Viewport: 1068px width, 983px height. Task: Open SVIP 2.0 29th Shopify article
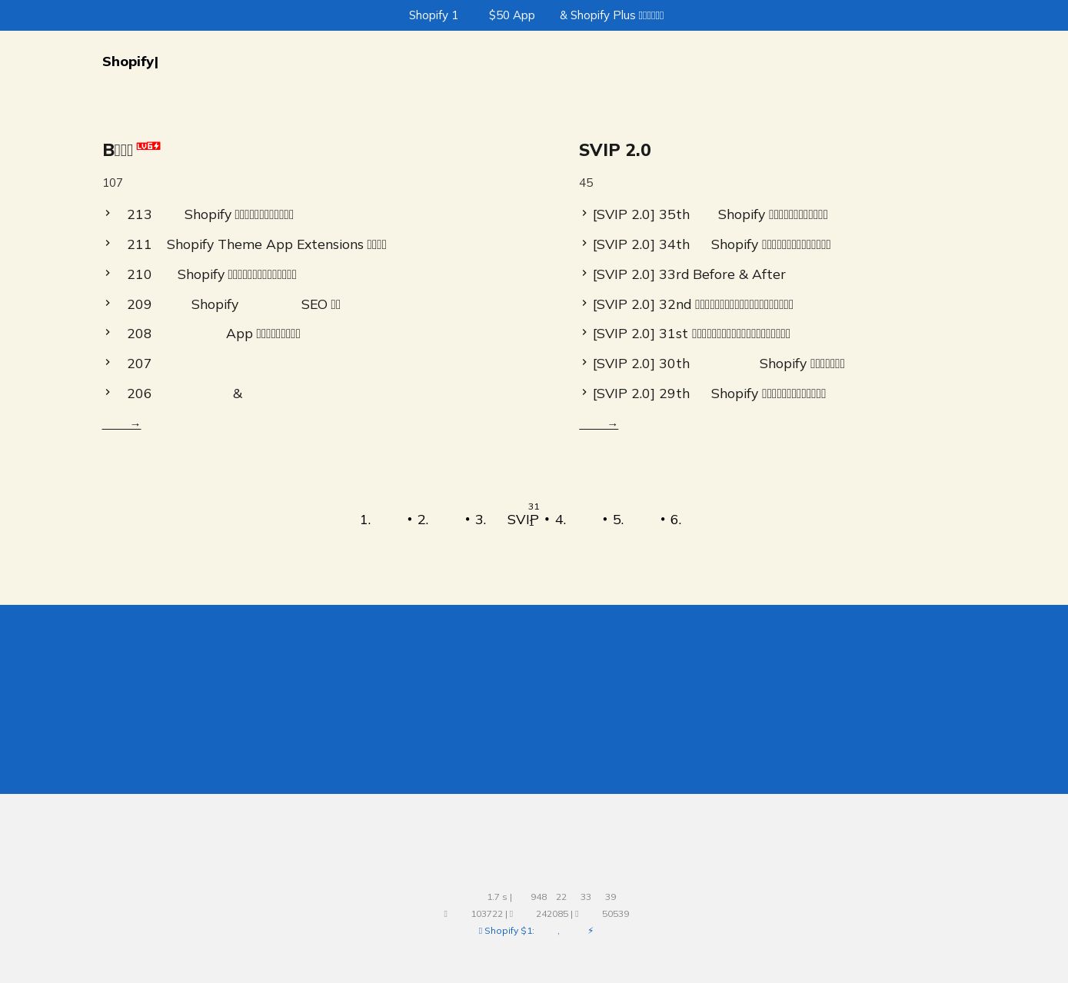tap(709, 394)
